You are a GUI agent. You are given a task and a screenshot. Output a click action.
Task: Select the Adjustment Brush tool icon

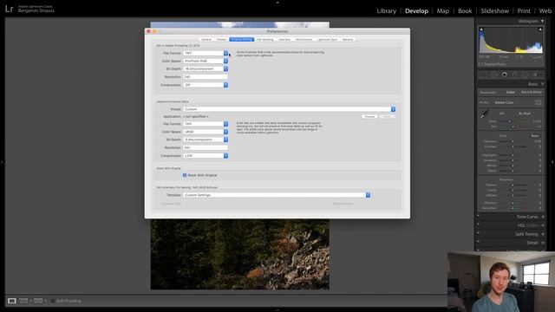click(538, 75)
